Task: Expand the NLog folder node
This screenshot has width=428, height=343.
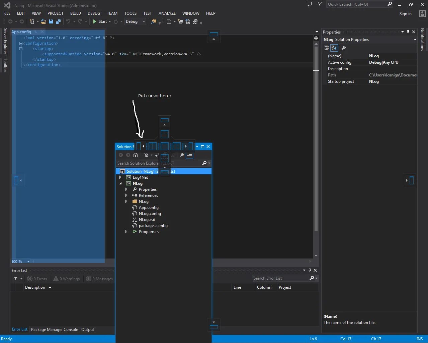Action: pyautogui.click(x=126, y=202)
